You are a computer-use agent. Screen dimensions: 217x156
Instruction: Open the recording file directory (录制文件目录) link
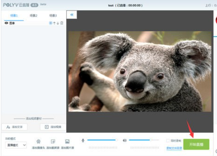point(174,148)
